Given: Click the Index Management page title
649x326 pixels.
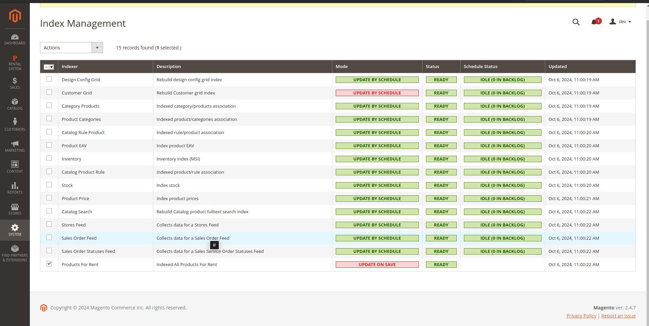Looking at the screenshot, I should click(83, 23).
